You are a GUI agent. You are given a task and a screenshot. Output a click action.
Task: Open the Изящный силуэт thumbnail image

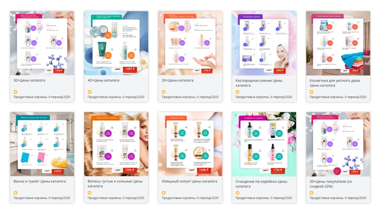click(x=190, y=144)
